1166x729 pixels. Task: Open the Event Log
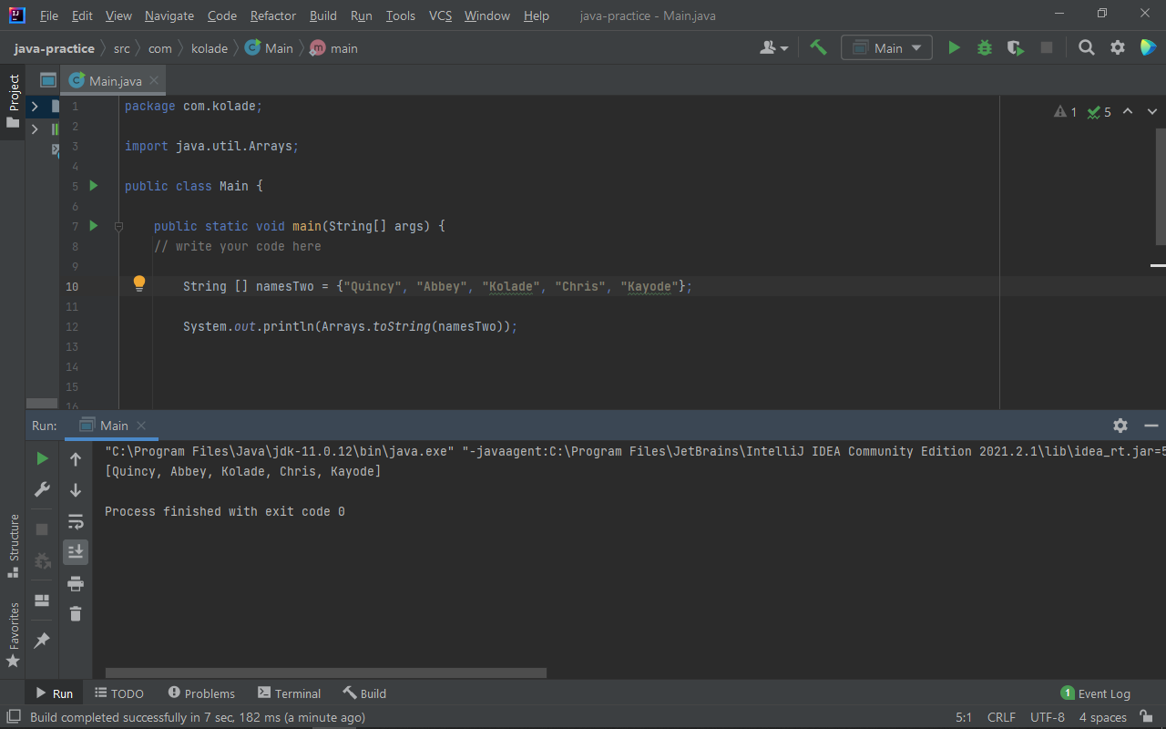click(x=1096, y=693)
